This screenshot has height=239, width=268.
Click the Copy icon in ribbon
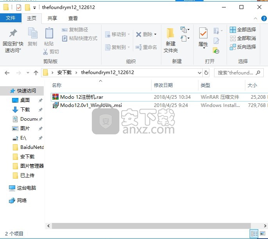(x=32, y=33)
